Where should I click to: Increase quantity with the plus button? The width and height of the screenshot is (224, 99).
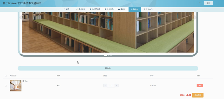pos(117,86)
